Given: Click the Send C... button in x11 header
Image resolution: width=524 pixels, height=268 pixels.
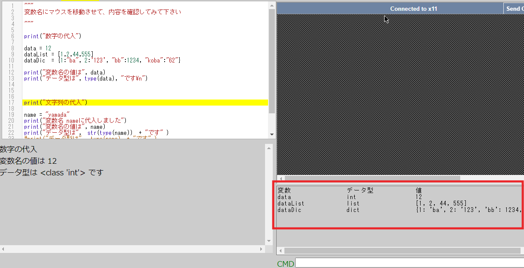Looking at the screenshot, I should [514, 9].
